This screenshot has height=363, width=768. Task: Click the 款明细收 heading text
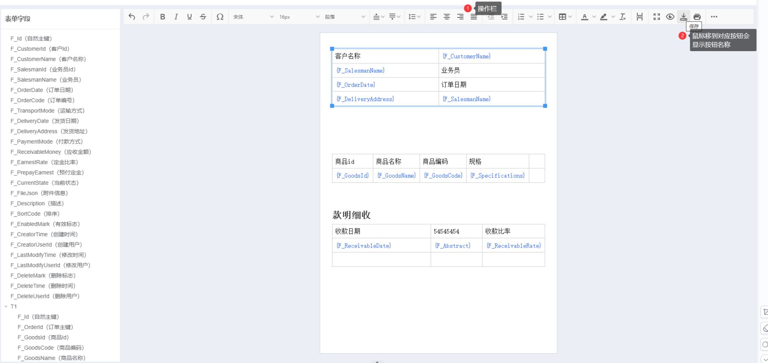click(x=352, y=215)
